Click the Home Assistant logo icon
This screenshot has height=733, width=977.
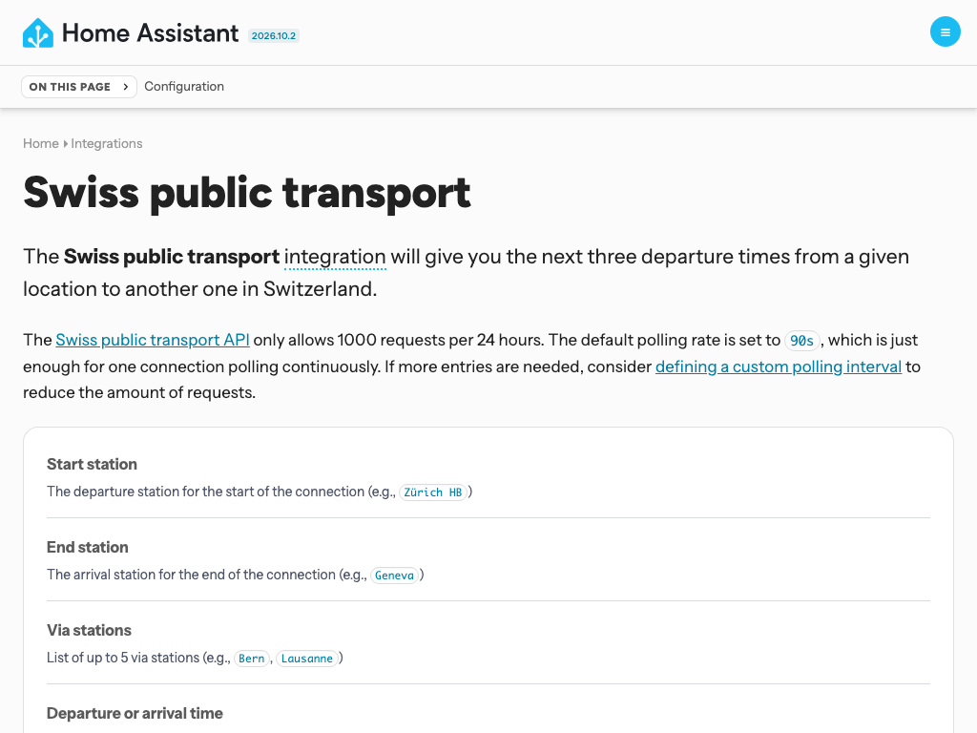coord(38,33)
